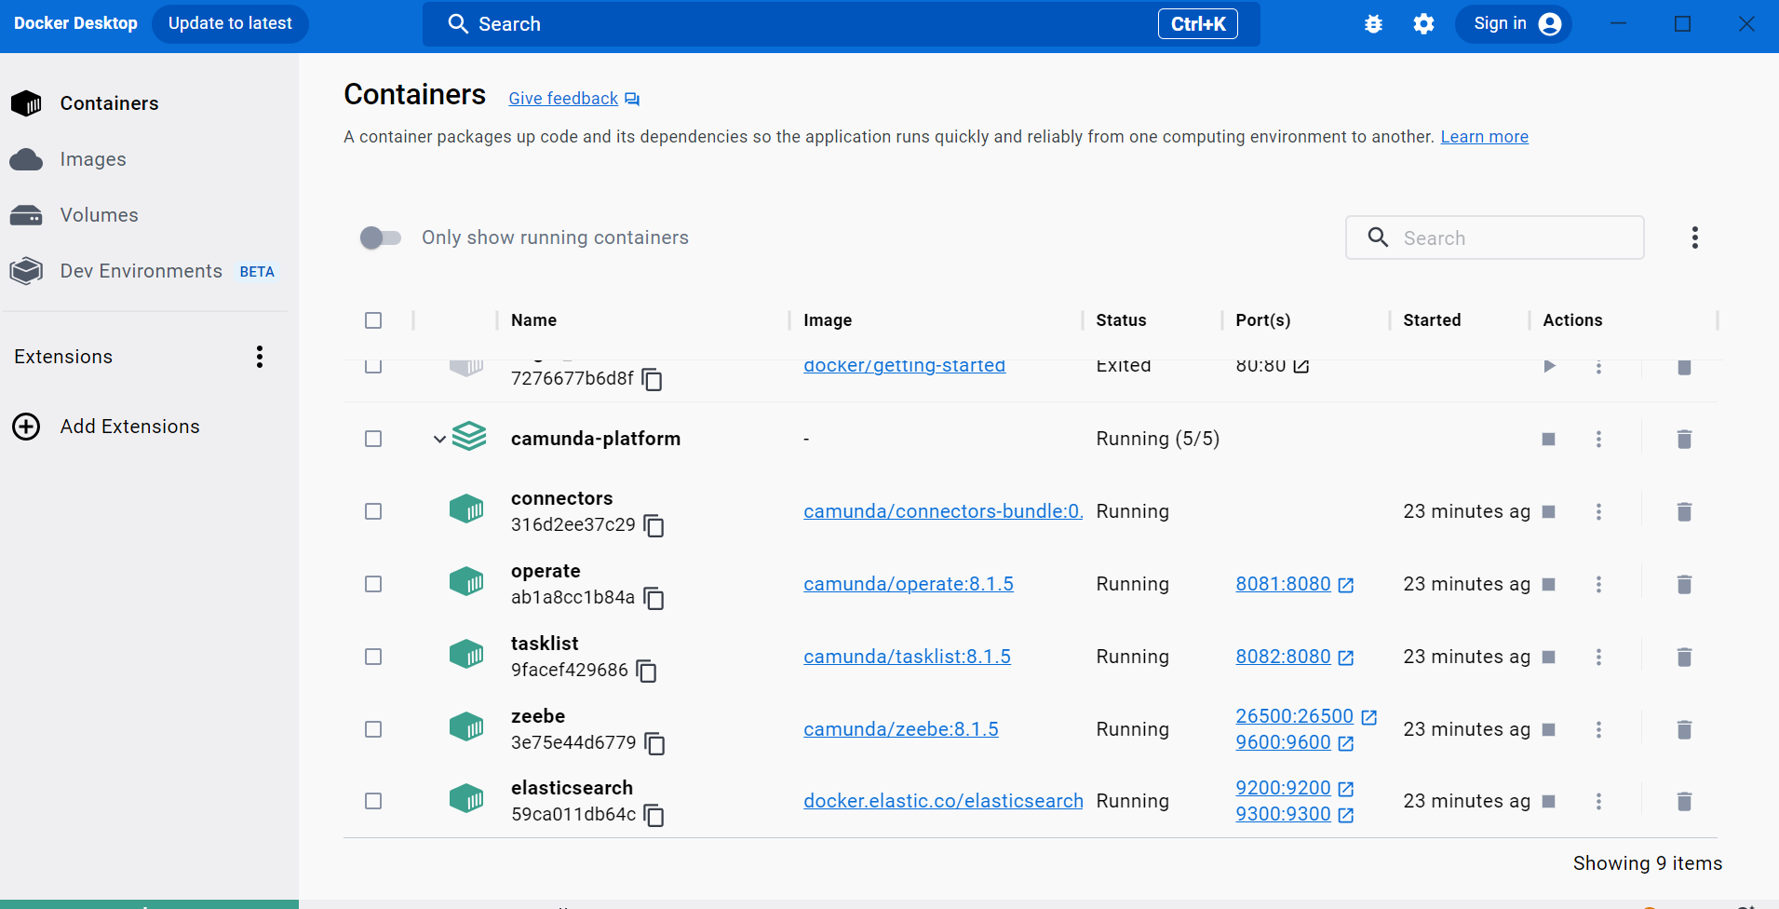Open Docker Desktop settings gear
Image resolution: width=1779 pixels, height=909 pixels.
1423,24
